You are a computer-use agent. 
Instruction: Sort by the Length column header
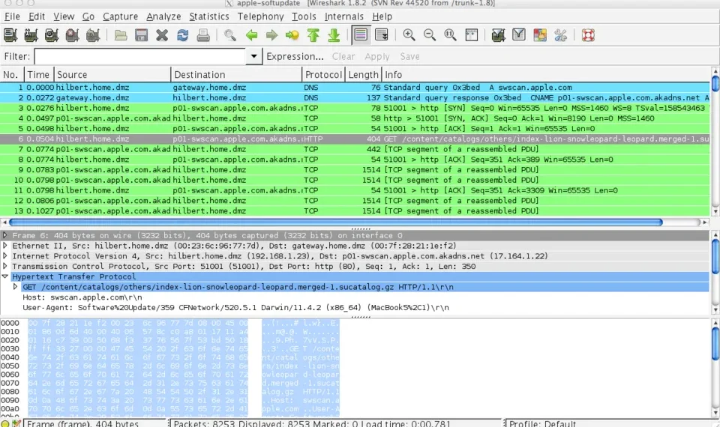click(363, 74)
